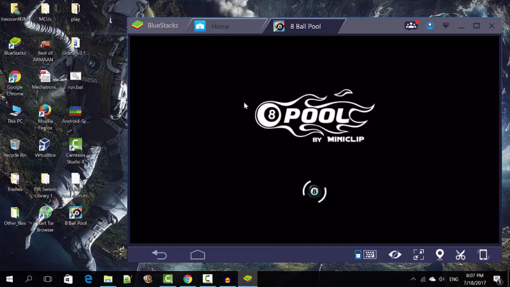
Task: Open Microsoft Store from the taskbar
Action: [68, 279]
